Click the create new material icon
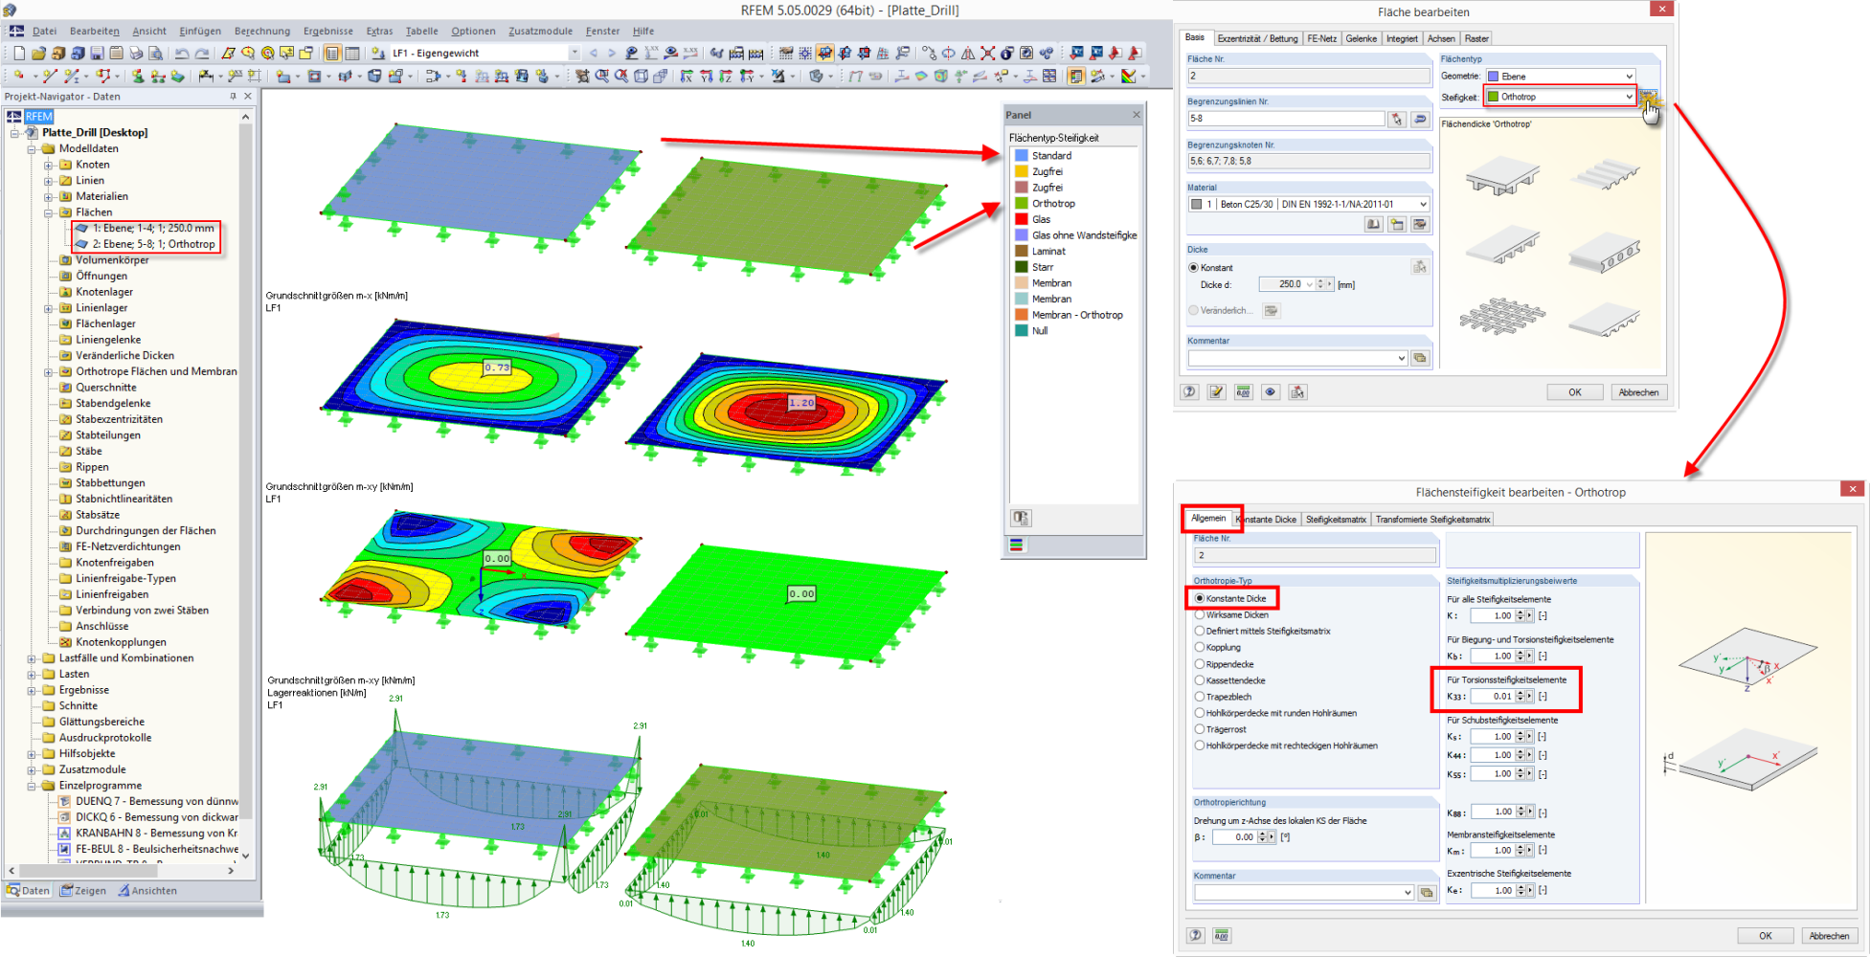This screenshot has width=1870, height=957. [1397, 224]
